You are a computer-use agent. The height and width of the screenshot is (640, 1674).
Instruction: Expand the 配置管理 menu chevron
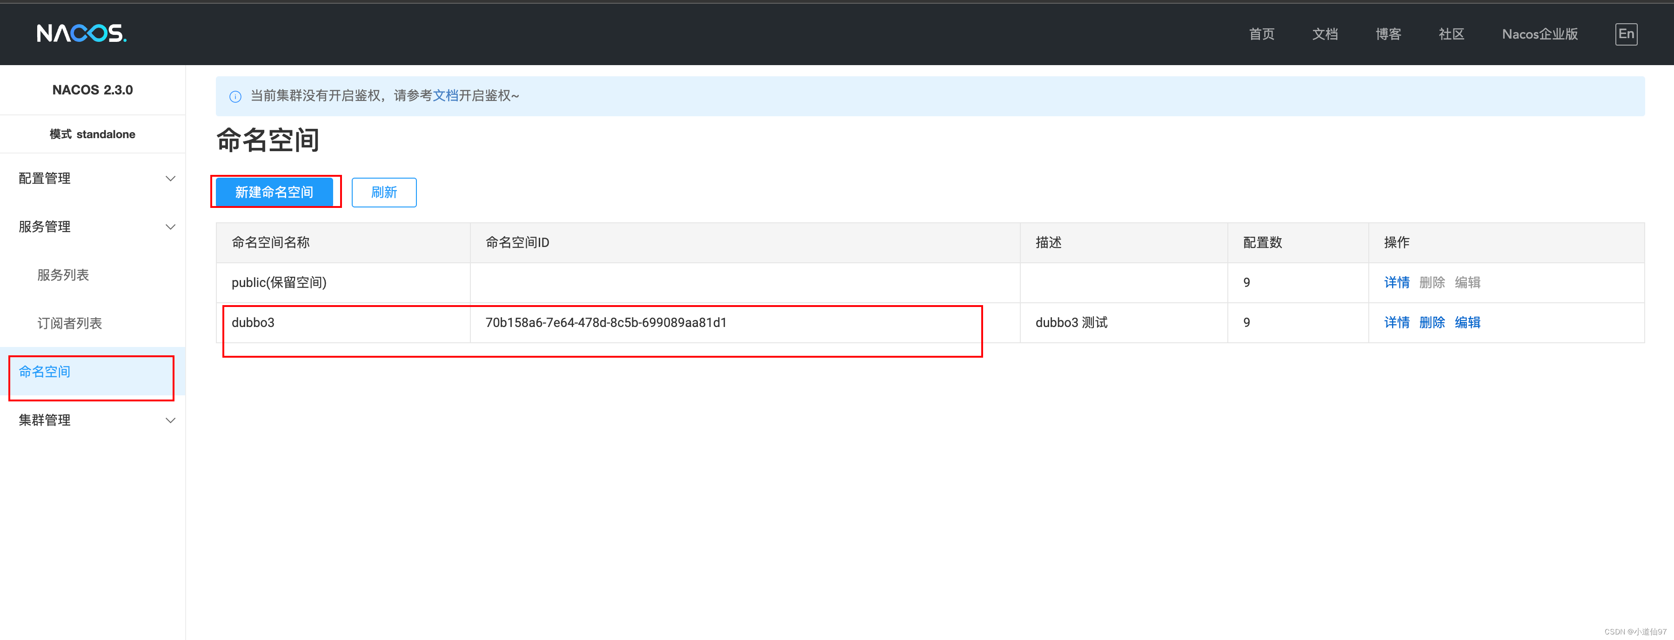[170, 178]
